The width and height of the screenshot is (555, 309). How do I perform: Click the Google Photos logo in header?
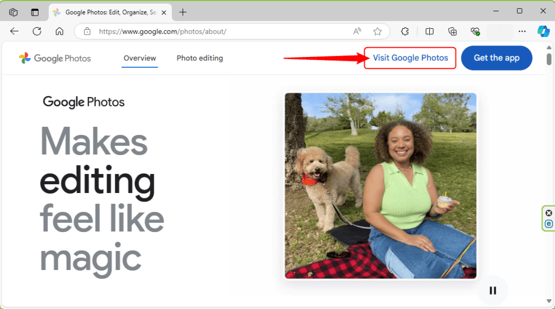pyautogui.click(x=55, y=59)
